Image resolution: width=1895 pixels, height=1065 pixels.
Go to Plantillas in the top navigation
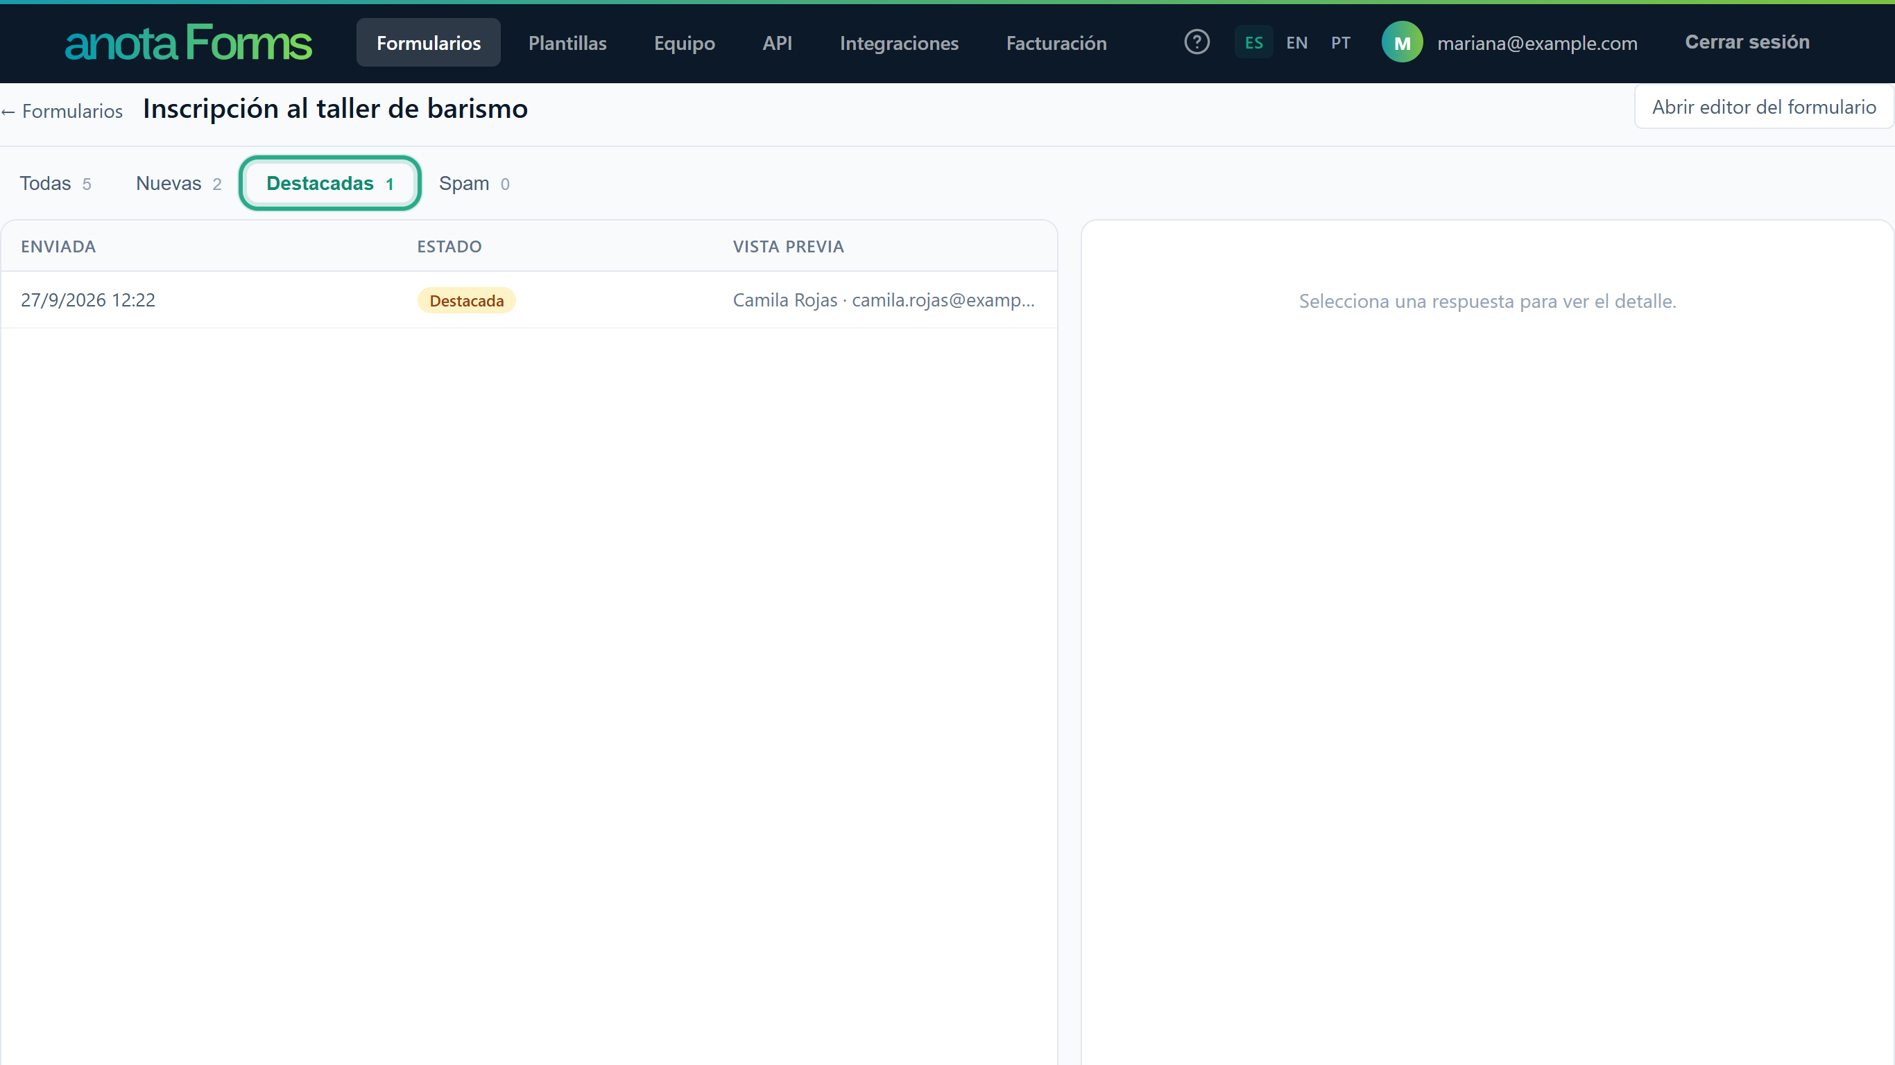567,43
